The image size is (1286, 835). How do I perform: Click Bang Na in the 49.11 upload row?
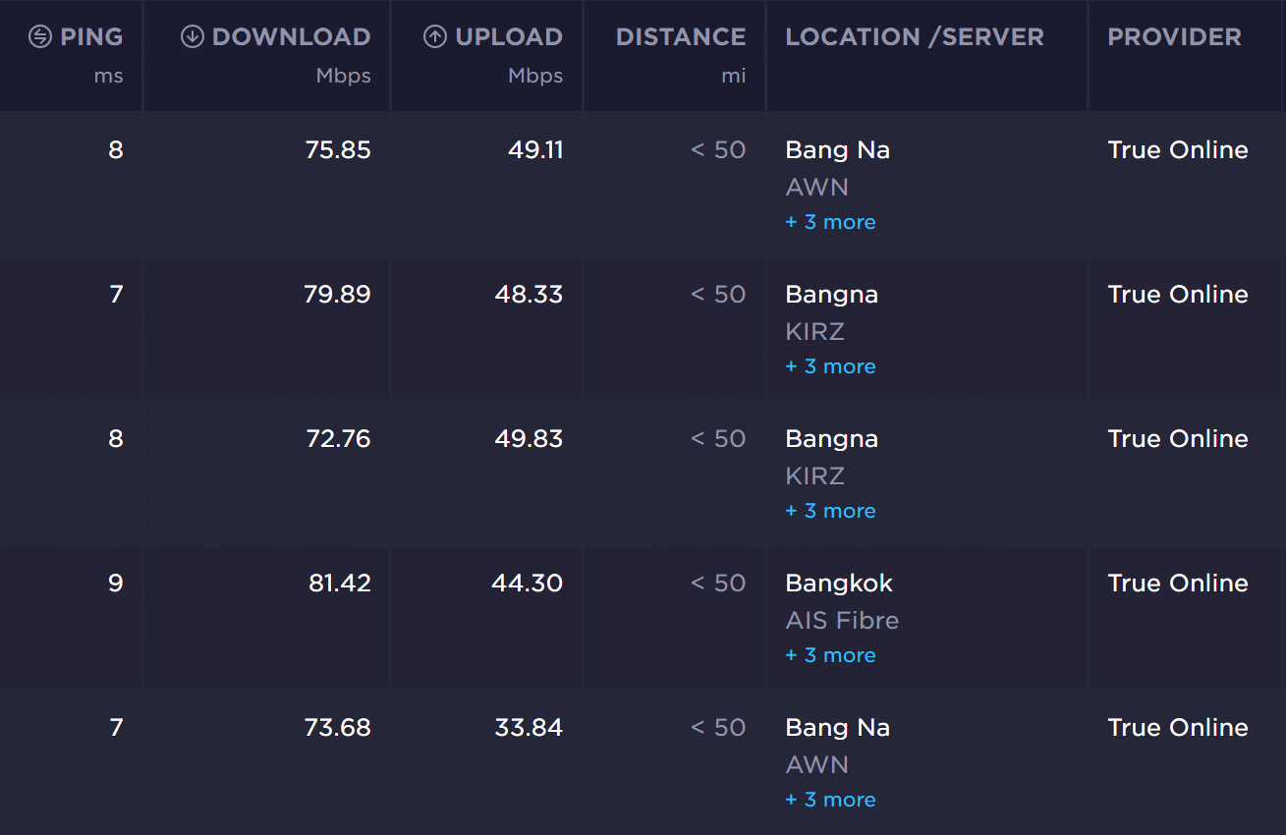(x=838, y=150)
